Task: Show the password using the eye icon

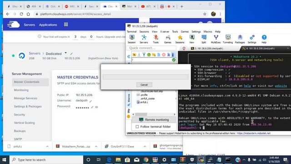Action: click(x=96, y=107)
